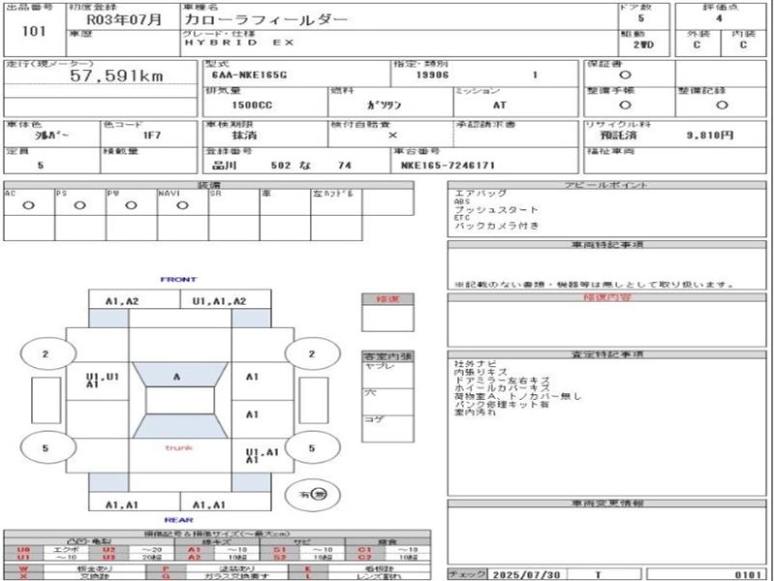The image size is (775, 581).
Task: Select appeal point バックカメラ付き
Action: pyautogui.click(x=496, y=226)
